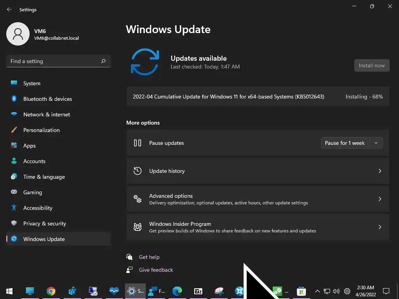Open Windows Insider Program
Viewport: 399px width, 299px height.
click(258, 227)
